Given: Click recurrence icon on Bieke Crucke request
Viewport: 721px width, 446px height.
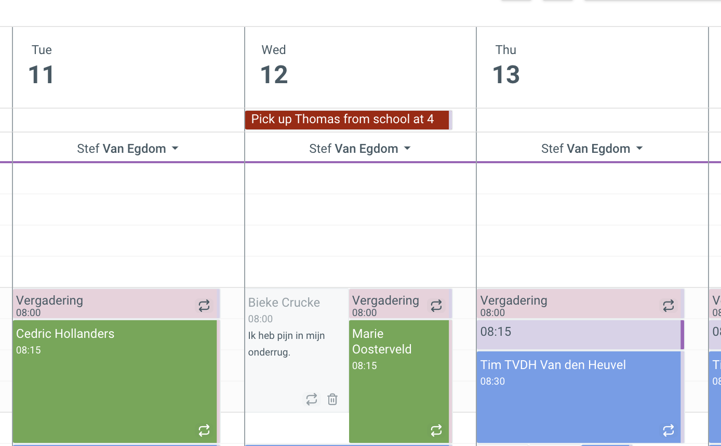Looking at the screenshot, I should pos(312,399).
